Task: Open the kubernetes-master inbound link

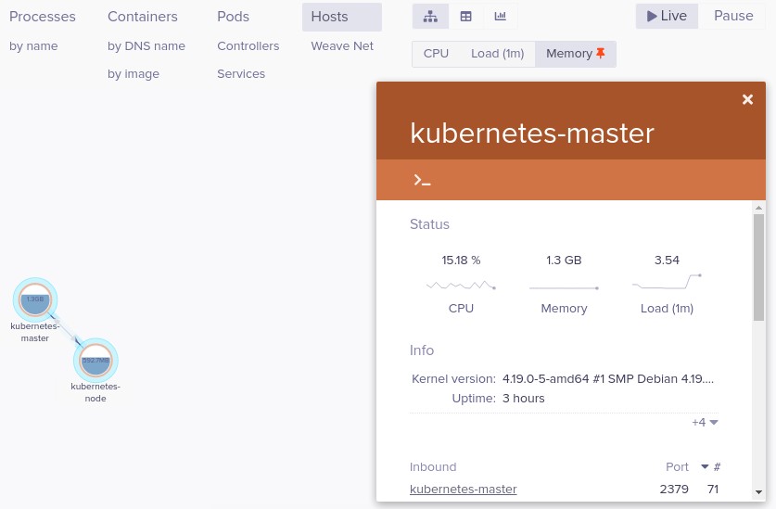Action: click(x=464, y=490)
